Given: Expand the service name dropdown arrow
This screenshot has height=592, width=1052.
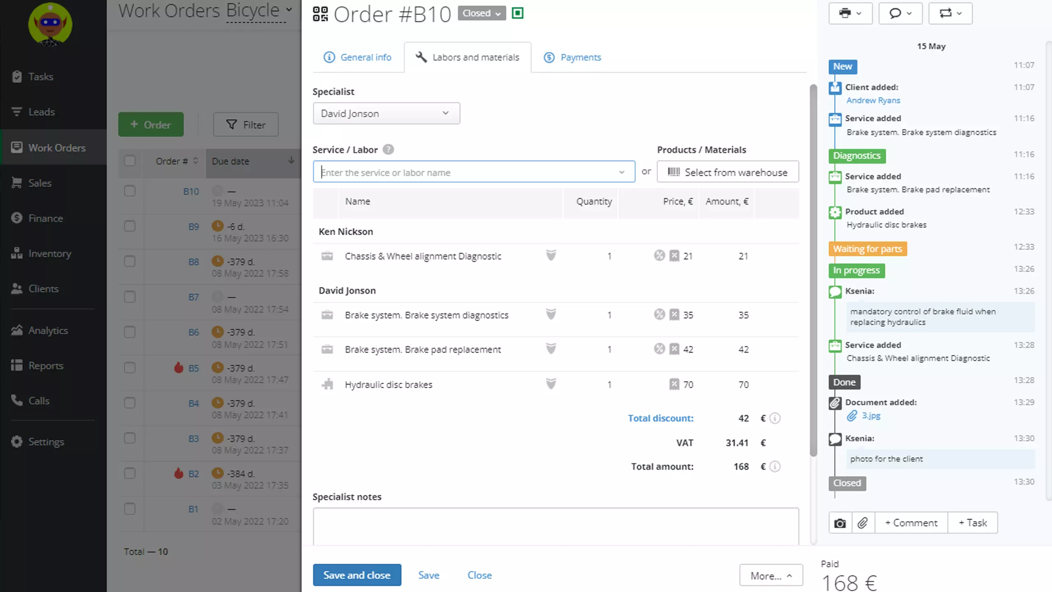Looking at the screenshot, I should (622, 172).
